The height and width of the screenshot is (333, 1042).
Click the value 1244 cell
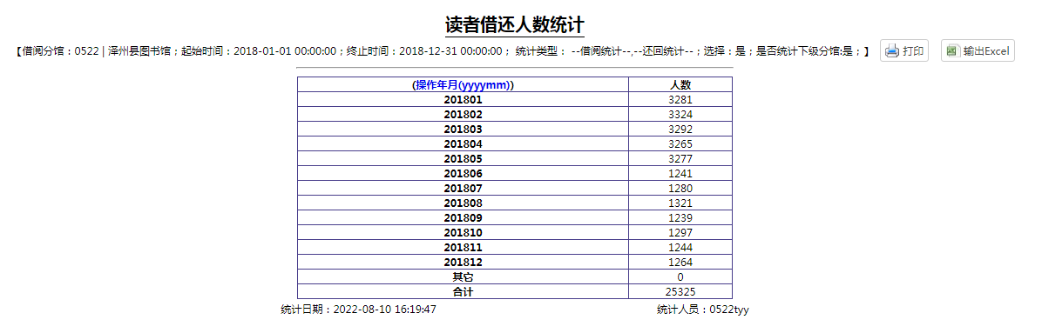click(x=680, y=248)
